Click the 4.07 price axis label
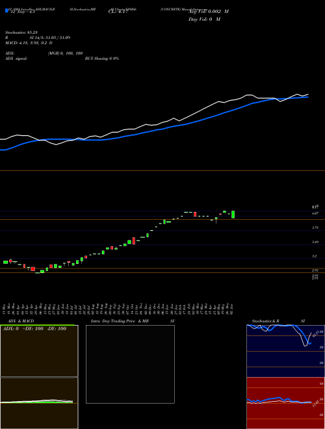The width and height of the screenshot is (325, 429). (315, 213)
